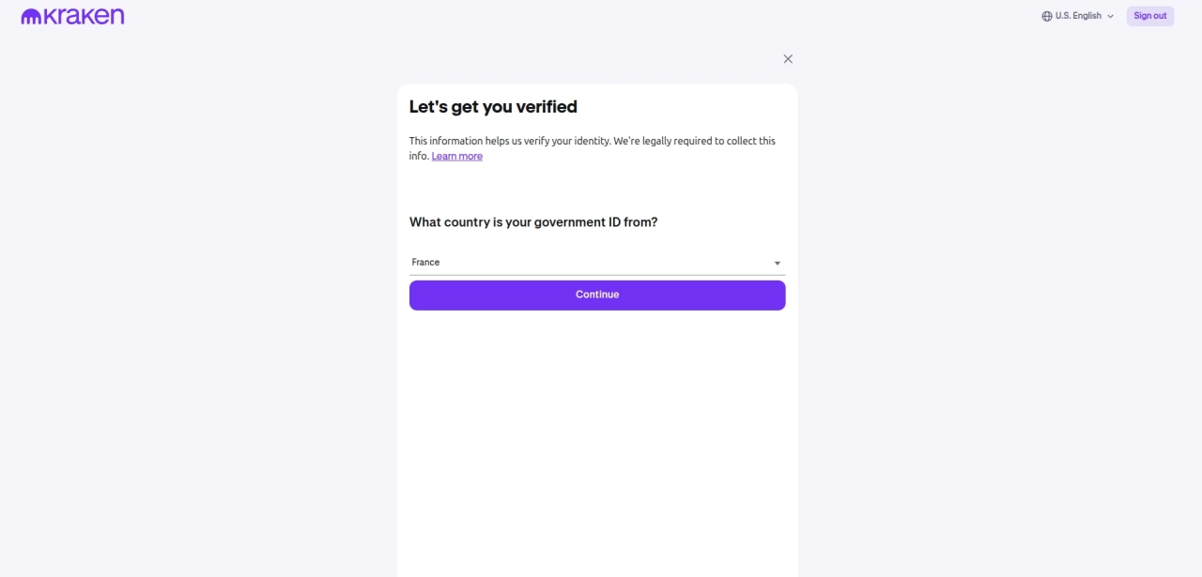Click the underline of the country field

pyautogui.click(x=597, y=275)
